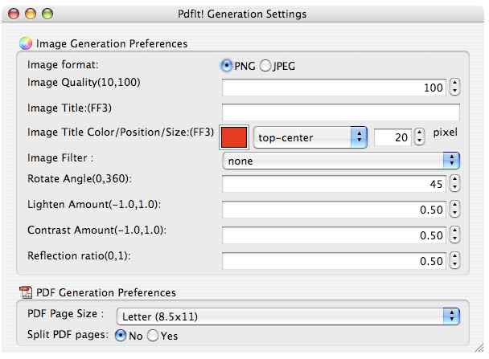Viewport: 489px width, 359px height.
Task: Click the Contrast Amount stepper
Action: click(x=454, y=236)
